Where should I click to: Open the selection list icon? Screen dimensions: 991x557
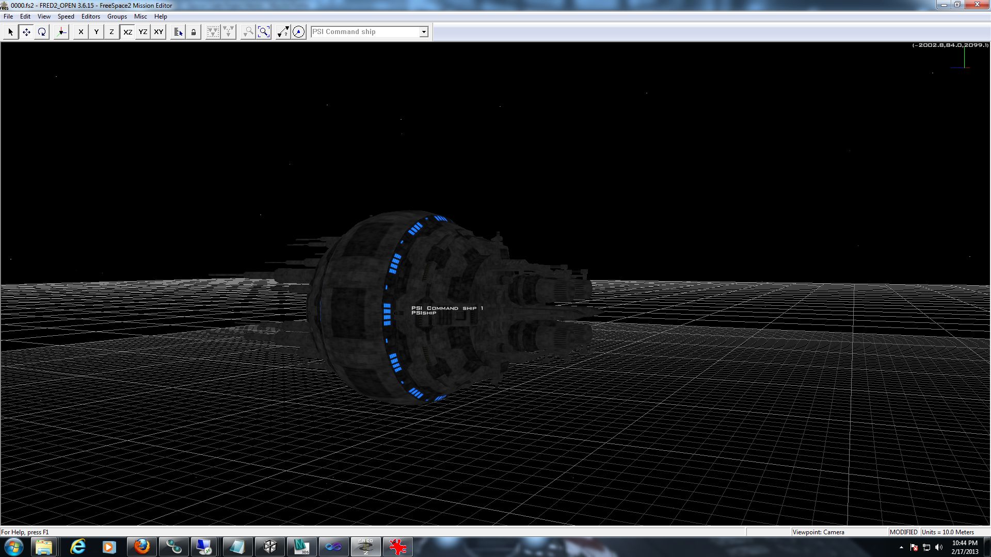(178, 32)
